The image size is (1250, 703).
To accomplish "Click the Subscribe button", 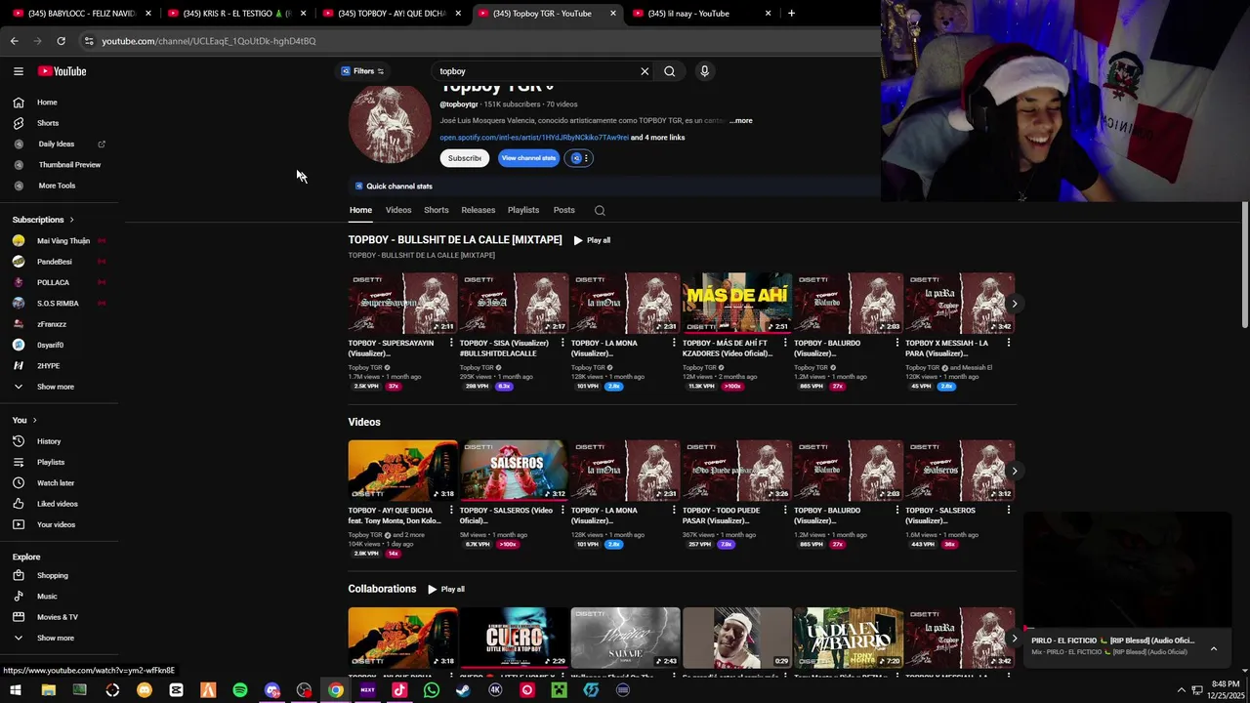I will [x=465, y=158].
